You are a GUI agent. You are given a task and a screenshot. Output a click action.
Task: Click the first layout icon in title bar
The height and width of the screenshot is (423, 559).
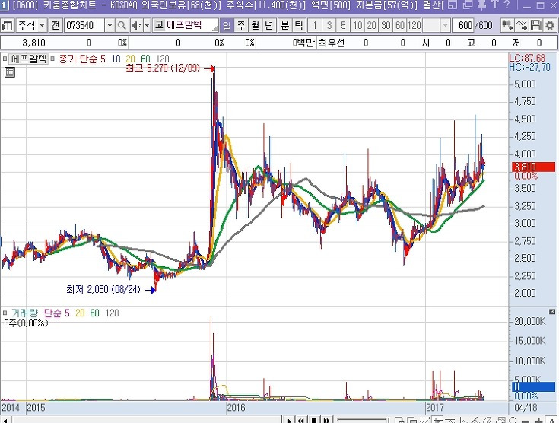pos(453,5)
